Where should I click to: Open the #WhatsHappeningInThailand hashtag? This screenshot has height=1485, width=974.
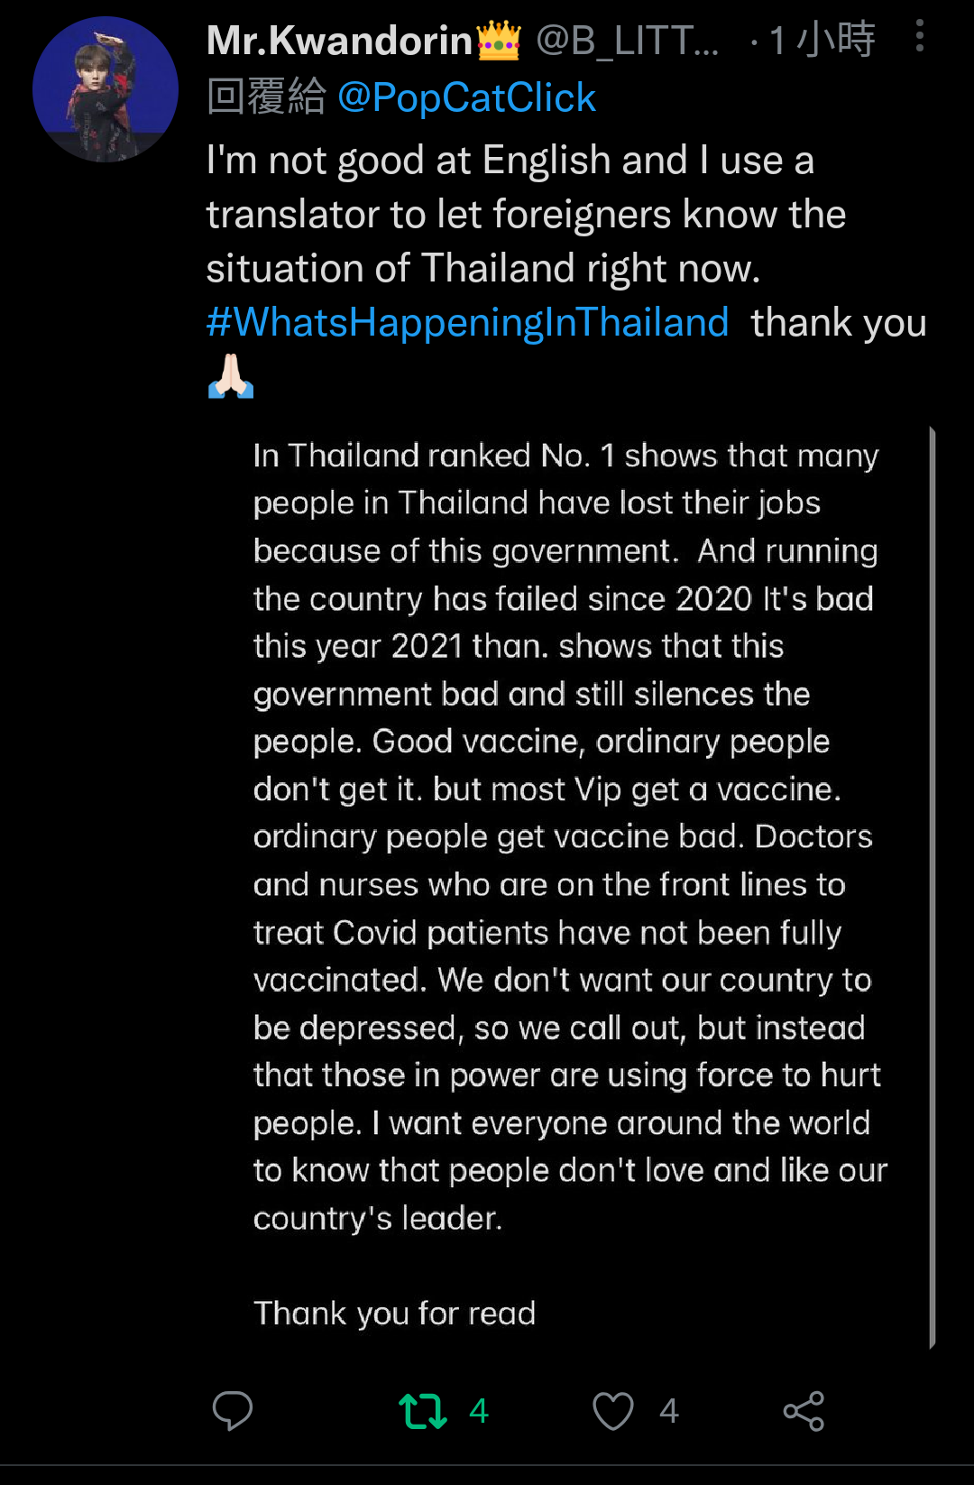(467, 322)
